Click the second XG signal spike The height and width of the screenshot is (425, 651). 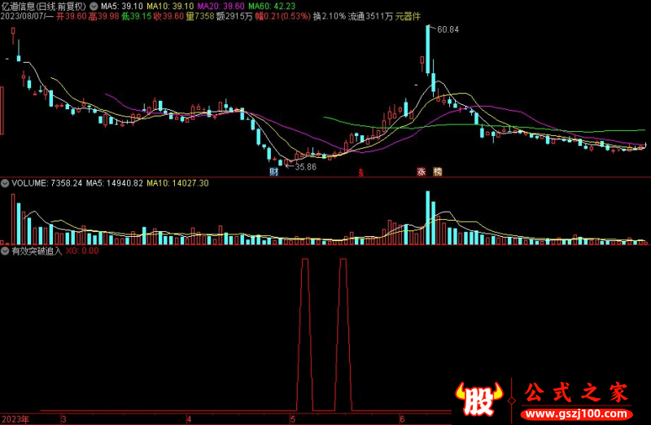(343, 335)
